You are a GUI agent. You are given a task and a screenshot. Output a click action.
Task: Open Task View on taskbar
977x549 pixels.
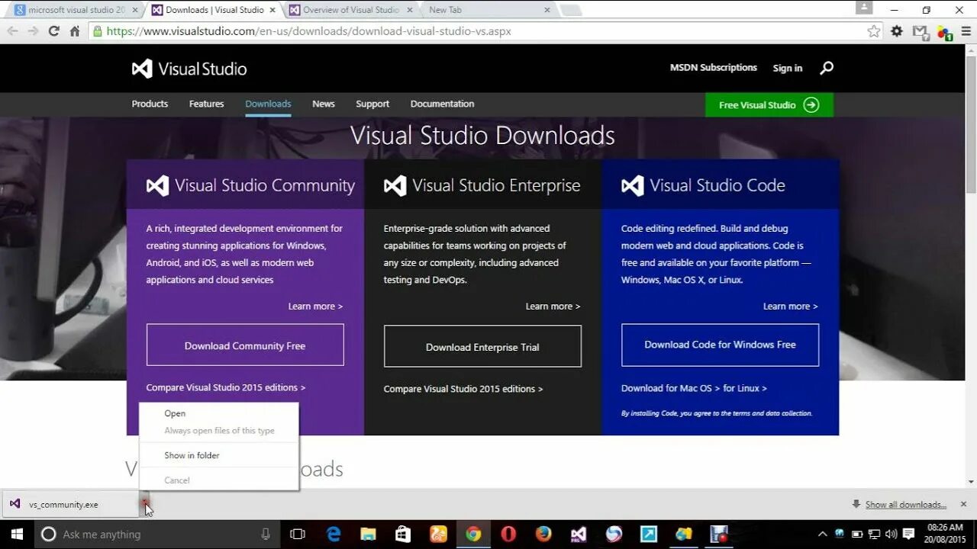pos(298,535)
